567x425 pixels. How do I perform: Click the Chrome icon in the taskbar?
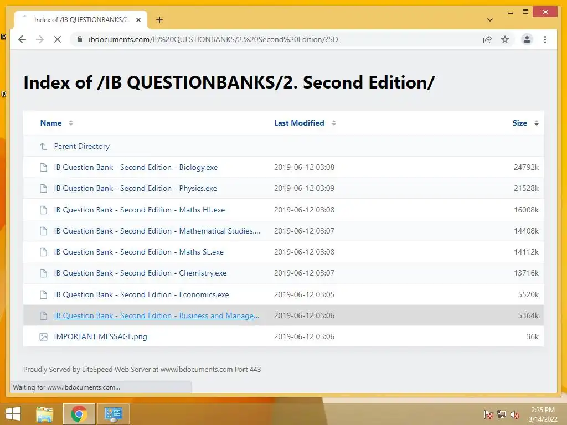click(79, 414)
